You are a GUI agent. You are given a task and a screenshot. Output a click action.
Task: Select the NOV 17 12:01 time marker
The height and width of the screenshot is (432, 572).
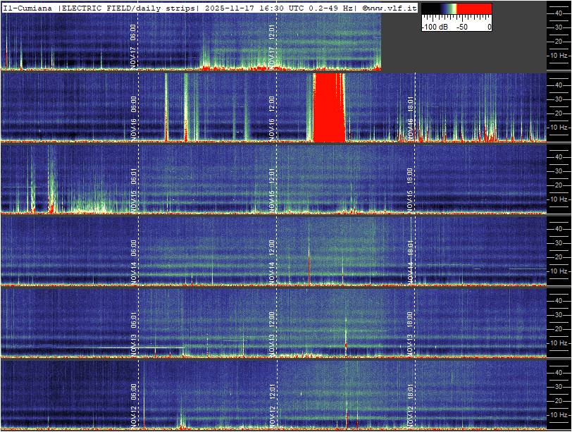272,44
